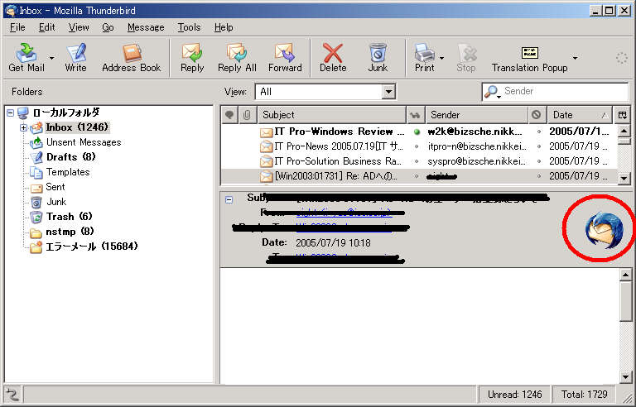Viewport: 636px width, 407px height.
Task: Sort messages by Subject column
Action: pos(331,115)
